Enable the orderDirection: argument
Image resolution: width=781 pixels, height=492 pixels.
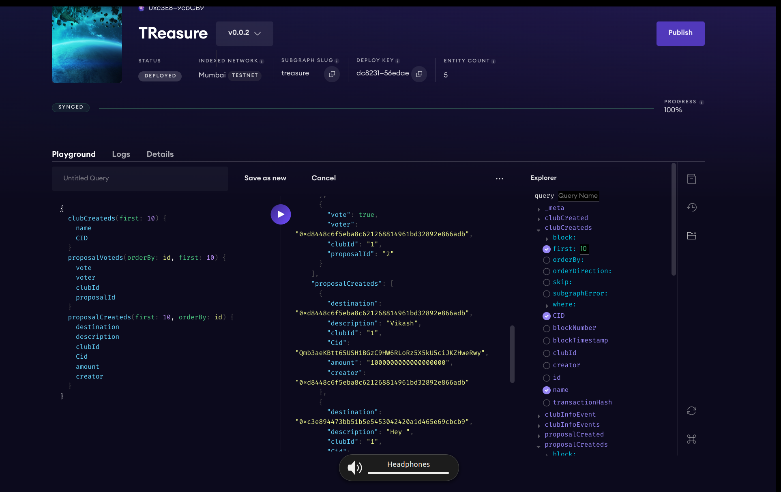547,271
